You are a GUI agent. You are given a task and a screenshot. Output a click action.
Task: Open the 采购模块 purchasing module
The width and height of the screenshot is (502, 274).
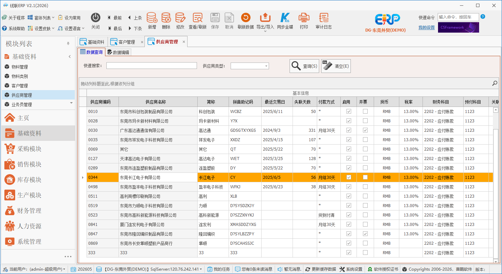coord(38,149)
